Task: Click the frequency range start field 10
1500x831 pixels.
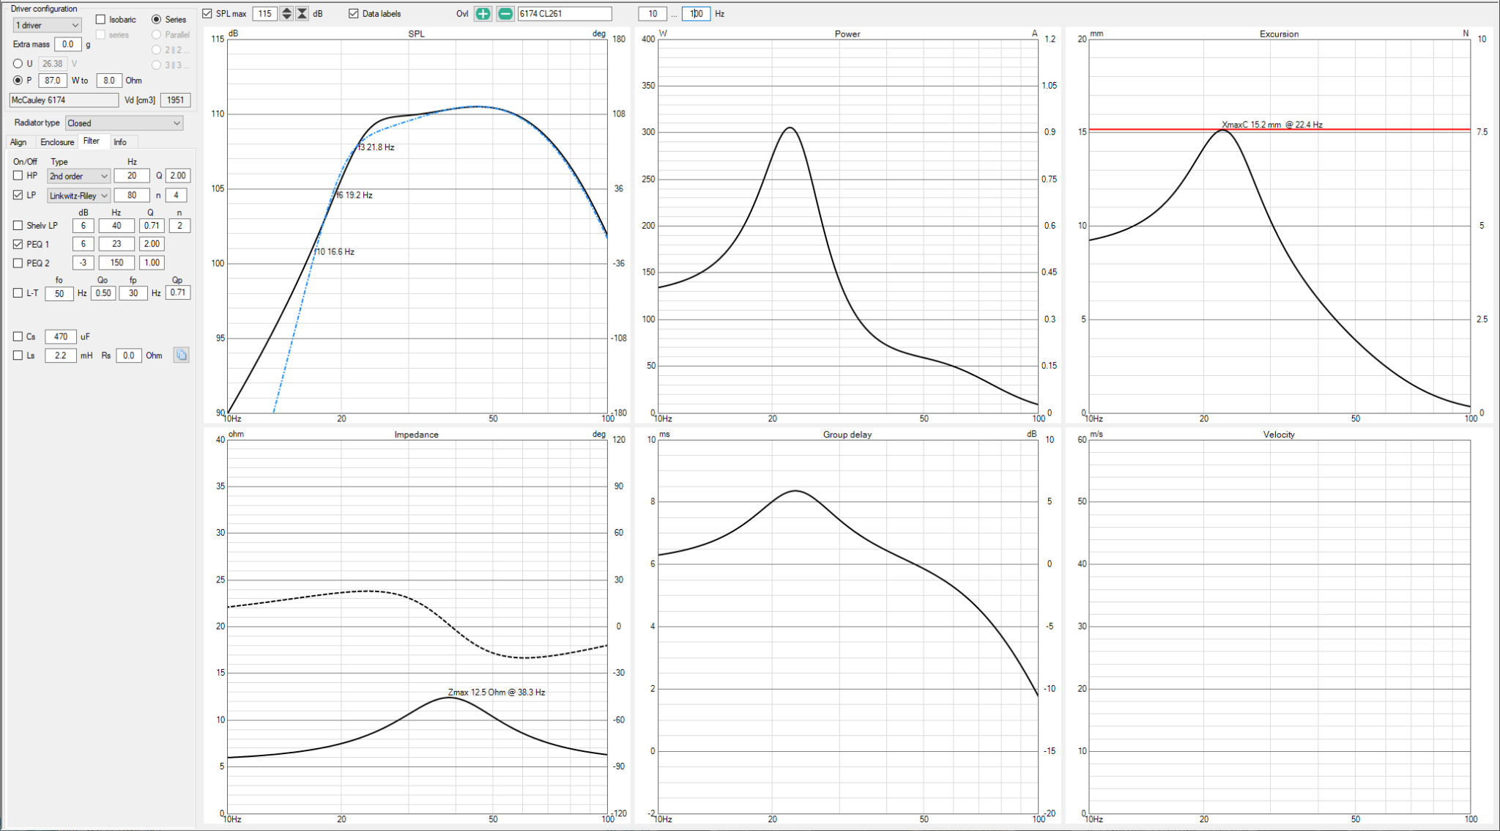Action: pos(652,14)
